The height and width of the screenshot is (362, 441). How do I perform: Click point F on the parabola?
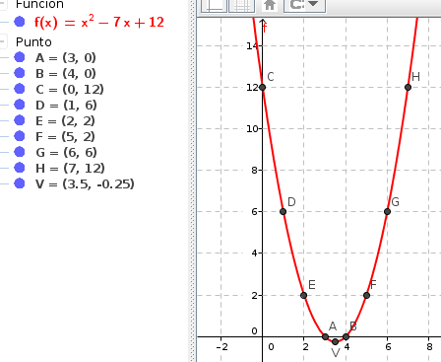click(x=366, y=295)
